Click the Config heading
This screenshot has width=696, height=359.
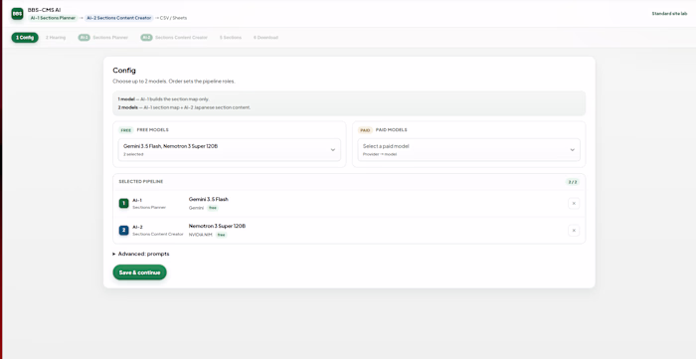(124, 71)
